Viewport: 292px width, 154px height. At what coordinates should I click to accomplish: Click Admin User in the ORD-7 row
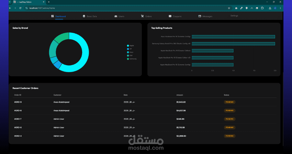tap(59, 119)
